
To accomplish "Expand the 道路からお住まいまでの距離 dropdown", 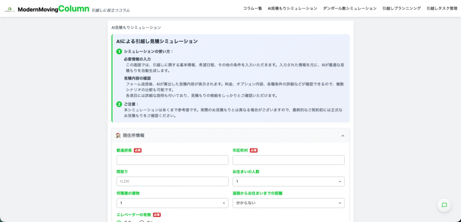I will tap(288, 203).
